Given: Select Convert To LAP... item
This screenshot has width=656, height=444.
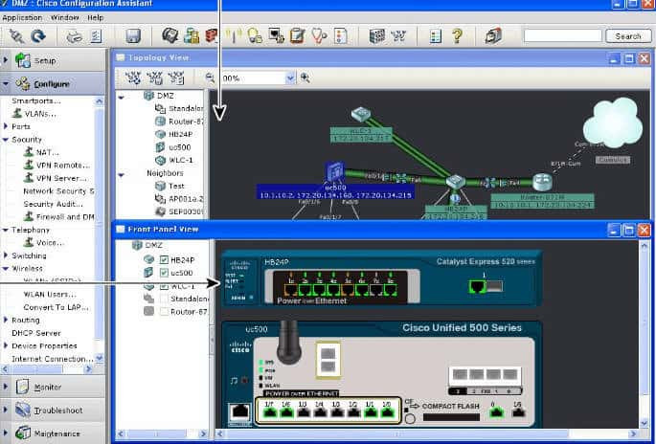Looking at the screenshot, I should [x=57, y=307].
